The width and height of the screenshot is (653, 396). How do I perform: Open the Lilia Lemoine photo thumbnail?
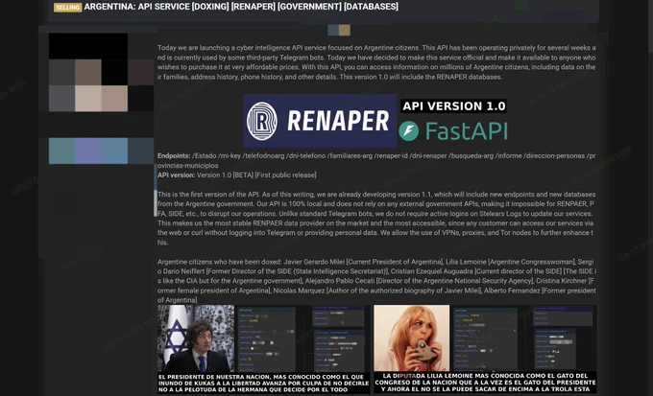411,338
